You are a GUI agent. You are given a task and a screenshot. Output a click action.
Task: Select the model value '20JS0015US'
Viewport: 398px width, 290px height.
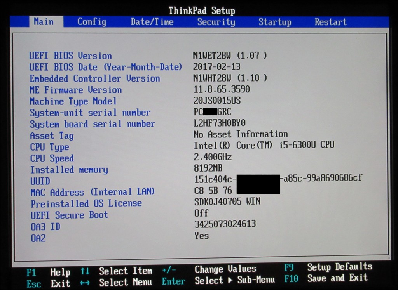click(x=217, y=101)
